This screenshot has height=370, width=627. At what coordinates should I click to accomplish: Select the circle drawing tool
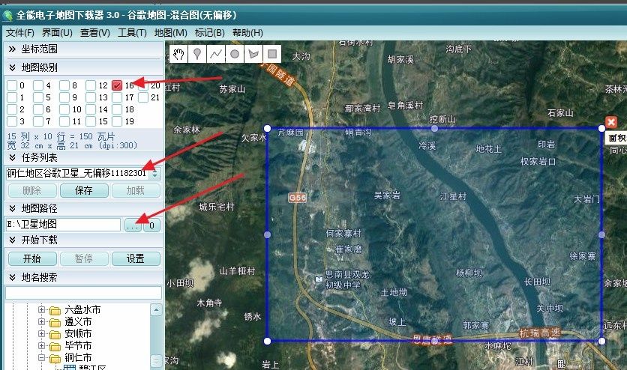click(235, 54)
